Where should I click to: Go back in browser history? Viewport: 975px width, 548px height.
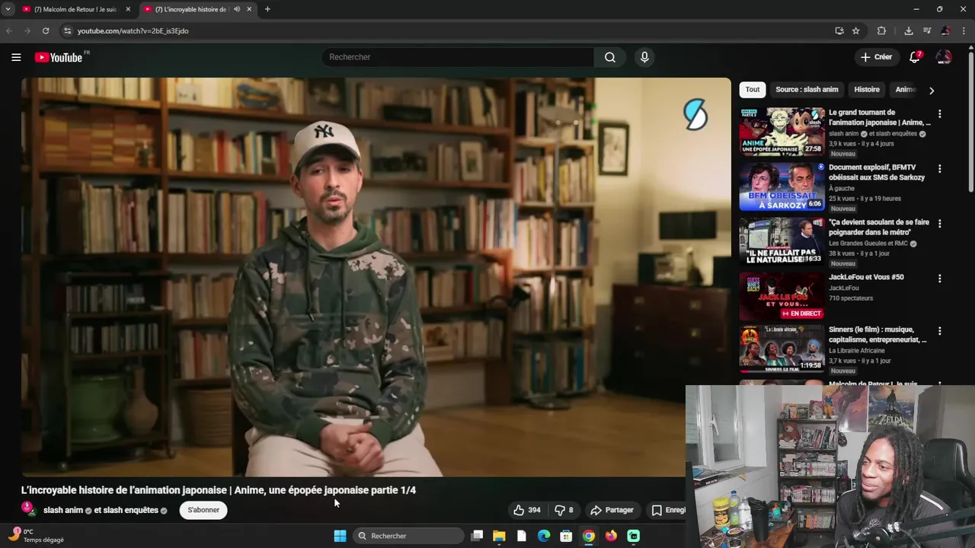9,30
